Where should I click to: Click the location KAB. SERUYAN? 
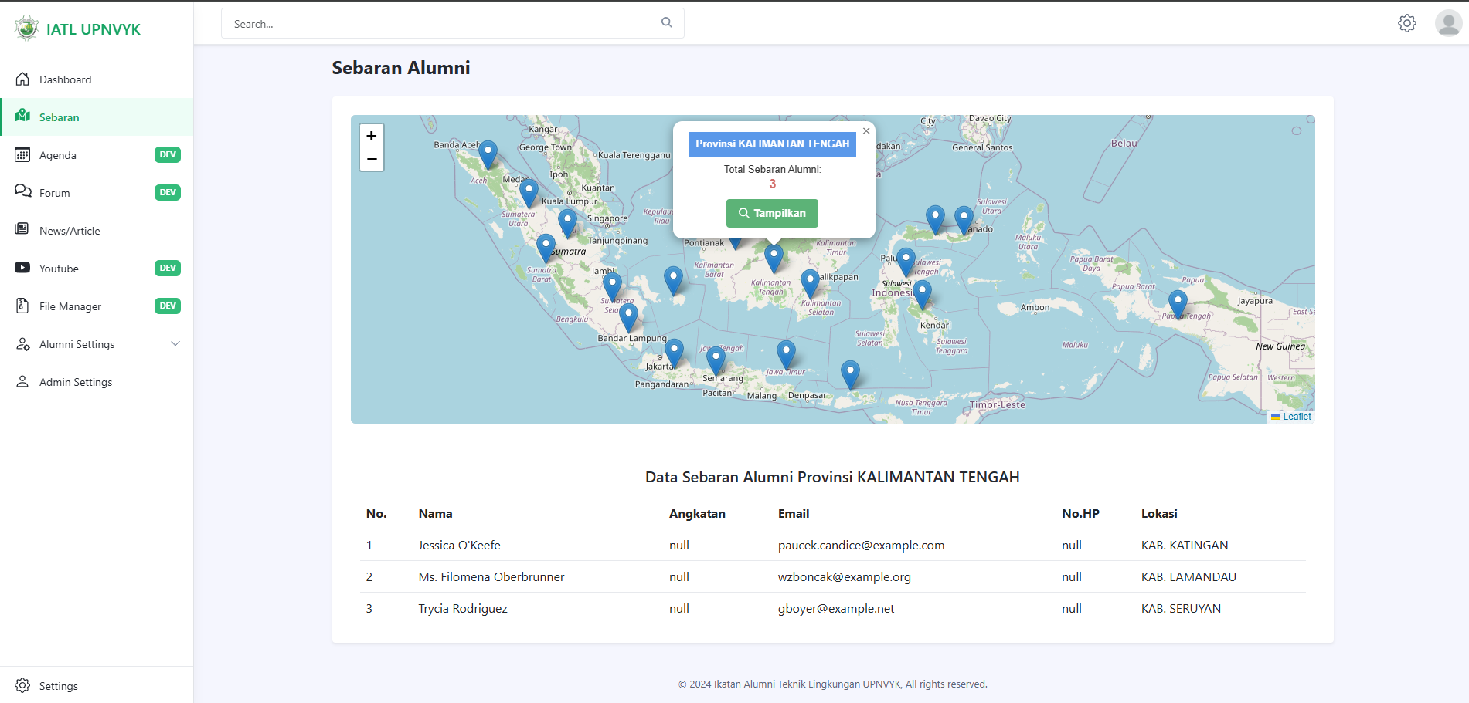point(1181,608)
